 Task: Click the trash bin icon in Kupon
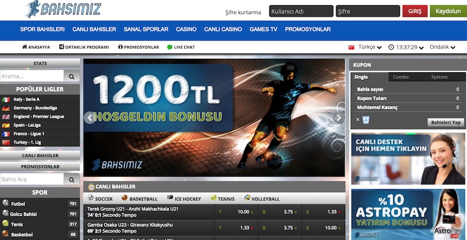click(366, 120)
